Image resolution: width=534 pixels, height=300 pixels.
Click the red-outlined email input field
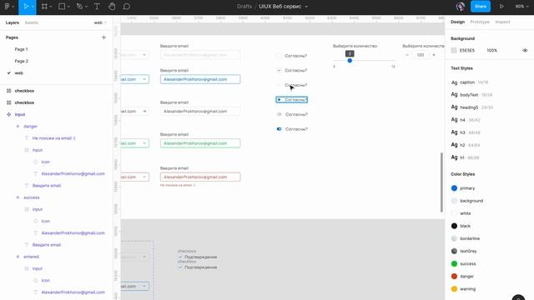pyautogui.click(x=200, y=177)
